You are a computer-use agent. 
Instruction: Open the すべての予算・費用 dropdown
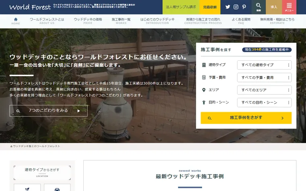tap(264, 78)
